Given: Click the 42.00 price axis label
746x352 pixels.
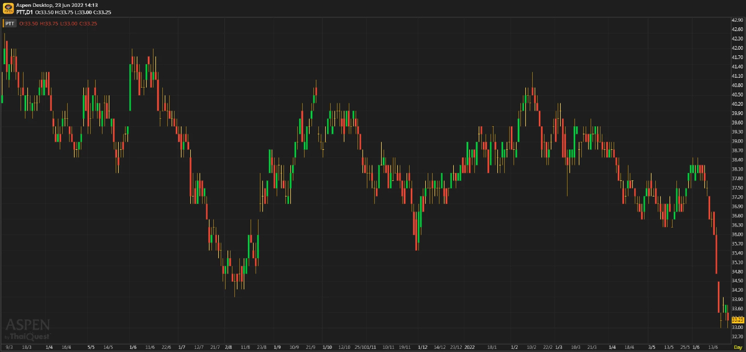Looking at the screenshot, I should point(738,48).
